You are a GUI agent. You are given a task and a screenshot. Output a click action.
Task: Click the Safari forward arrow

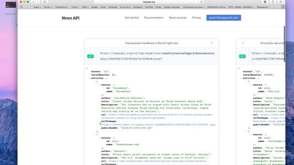point(38,2)
